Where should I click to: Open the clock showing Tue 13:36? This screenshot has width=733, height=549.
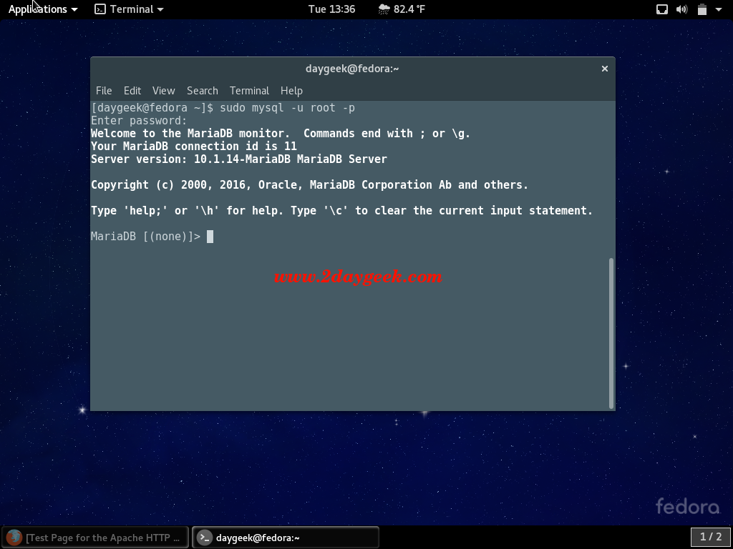pos(331,9)
